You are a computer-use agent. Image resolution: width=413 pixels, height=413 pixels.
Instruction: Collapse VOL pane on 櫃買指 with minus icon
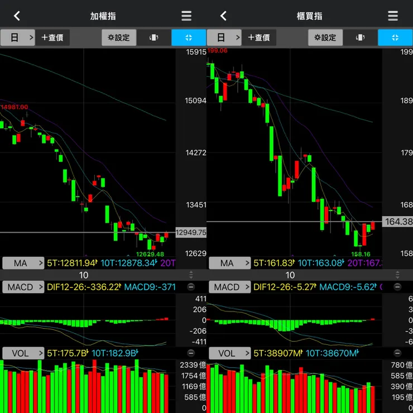(397, 353)
